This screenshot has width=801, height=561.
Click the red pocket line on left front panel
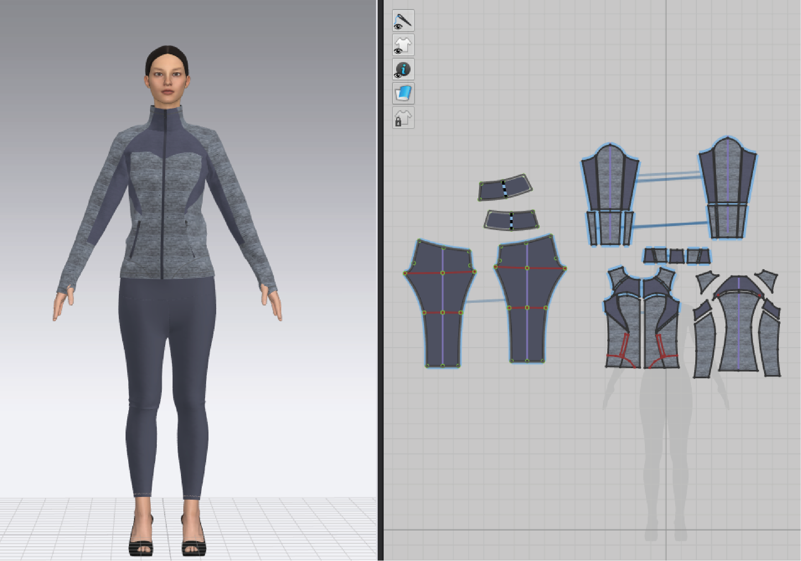click(x=624, y=346)
